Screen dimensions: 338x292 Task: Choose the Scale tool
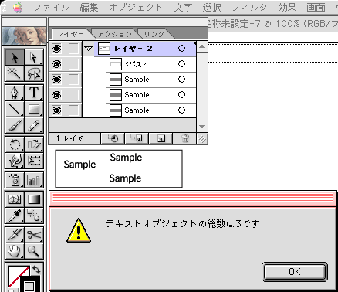[x=34, y=144]
